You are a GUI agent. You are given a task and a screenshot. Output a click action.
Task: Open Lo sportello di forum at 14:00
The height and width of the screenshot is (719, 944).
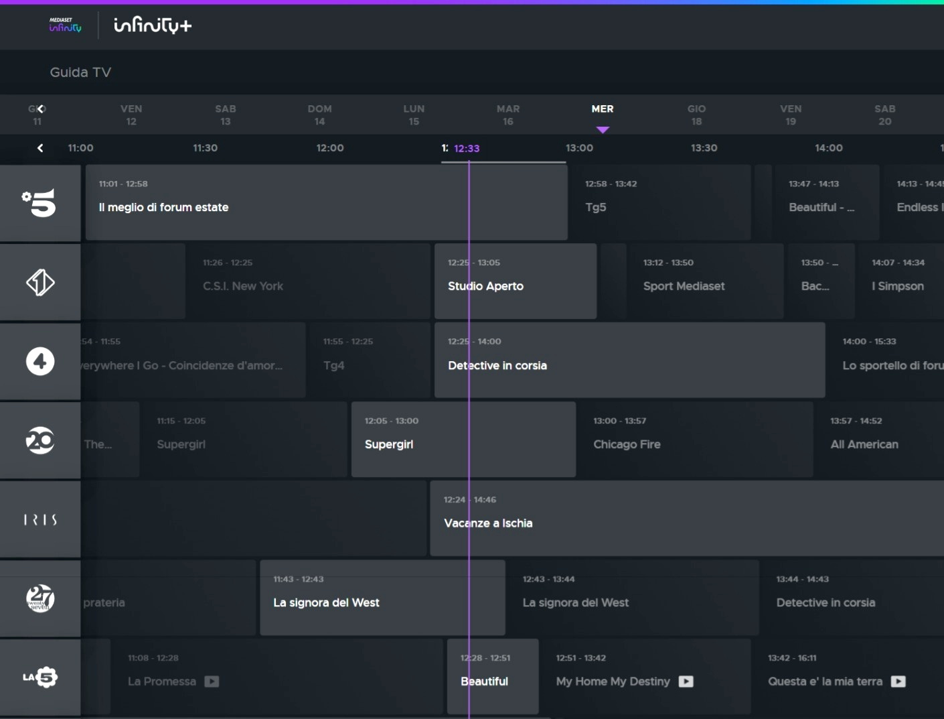click(886, 361)
